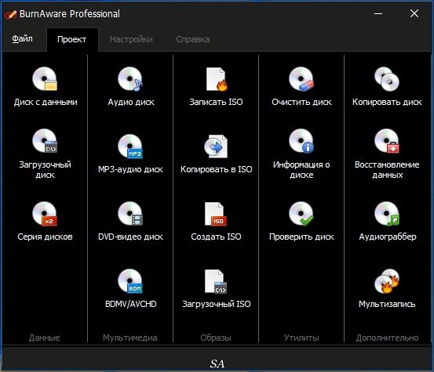Launch the Аудио диск tool
Image resolution: width=434 pixels, height=372 pixels.
[x=130, y=79]
